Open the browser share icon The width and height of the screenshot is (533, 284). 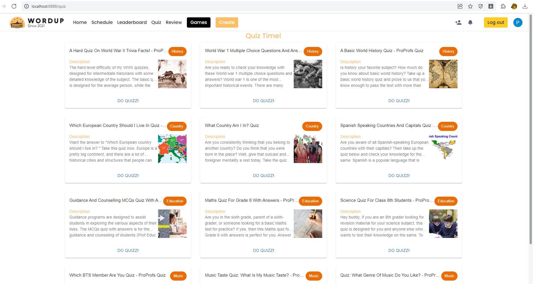460,6
